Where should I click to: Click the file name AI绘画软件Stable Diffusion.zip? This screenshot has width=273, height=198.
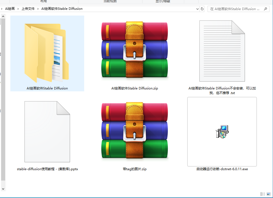[135, 88]
